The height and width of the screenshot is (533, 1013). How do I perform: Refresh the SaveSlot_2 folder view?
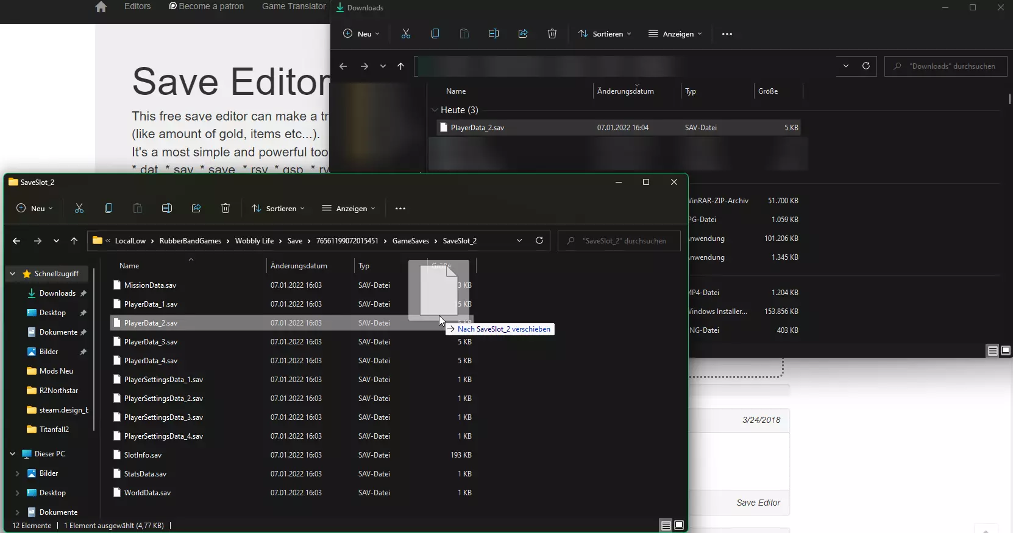[539, 240]
